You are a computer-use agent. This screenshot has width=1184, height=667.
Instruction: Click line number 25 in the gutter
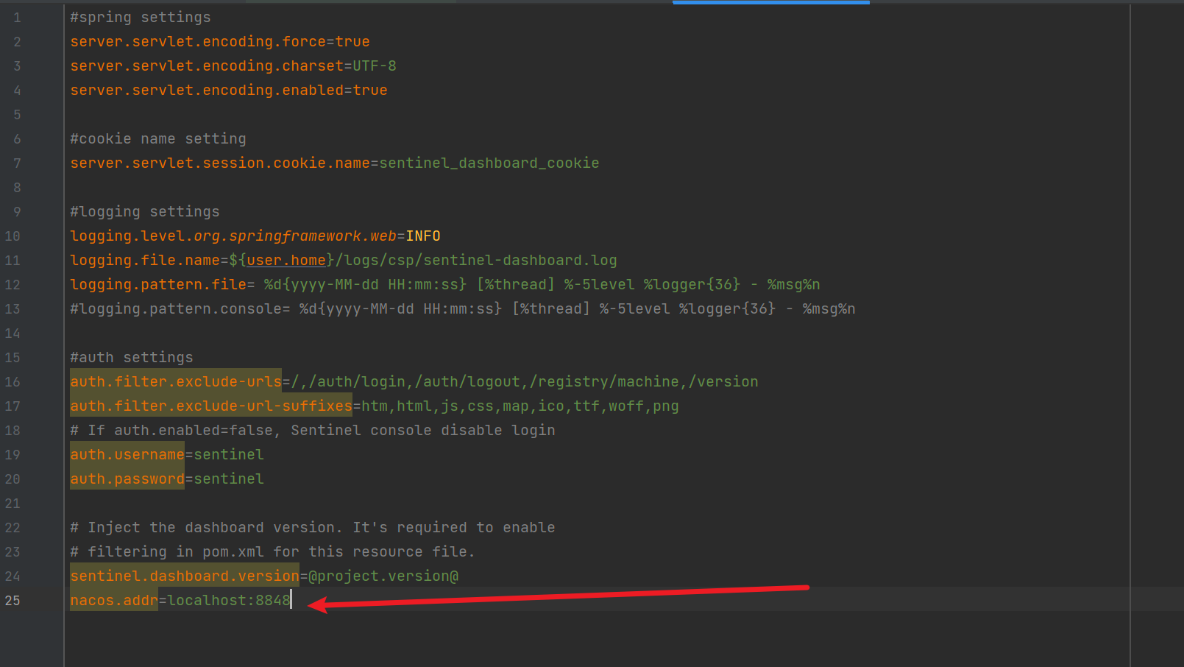pos(13,601)
